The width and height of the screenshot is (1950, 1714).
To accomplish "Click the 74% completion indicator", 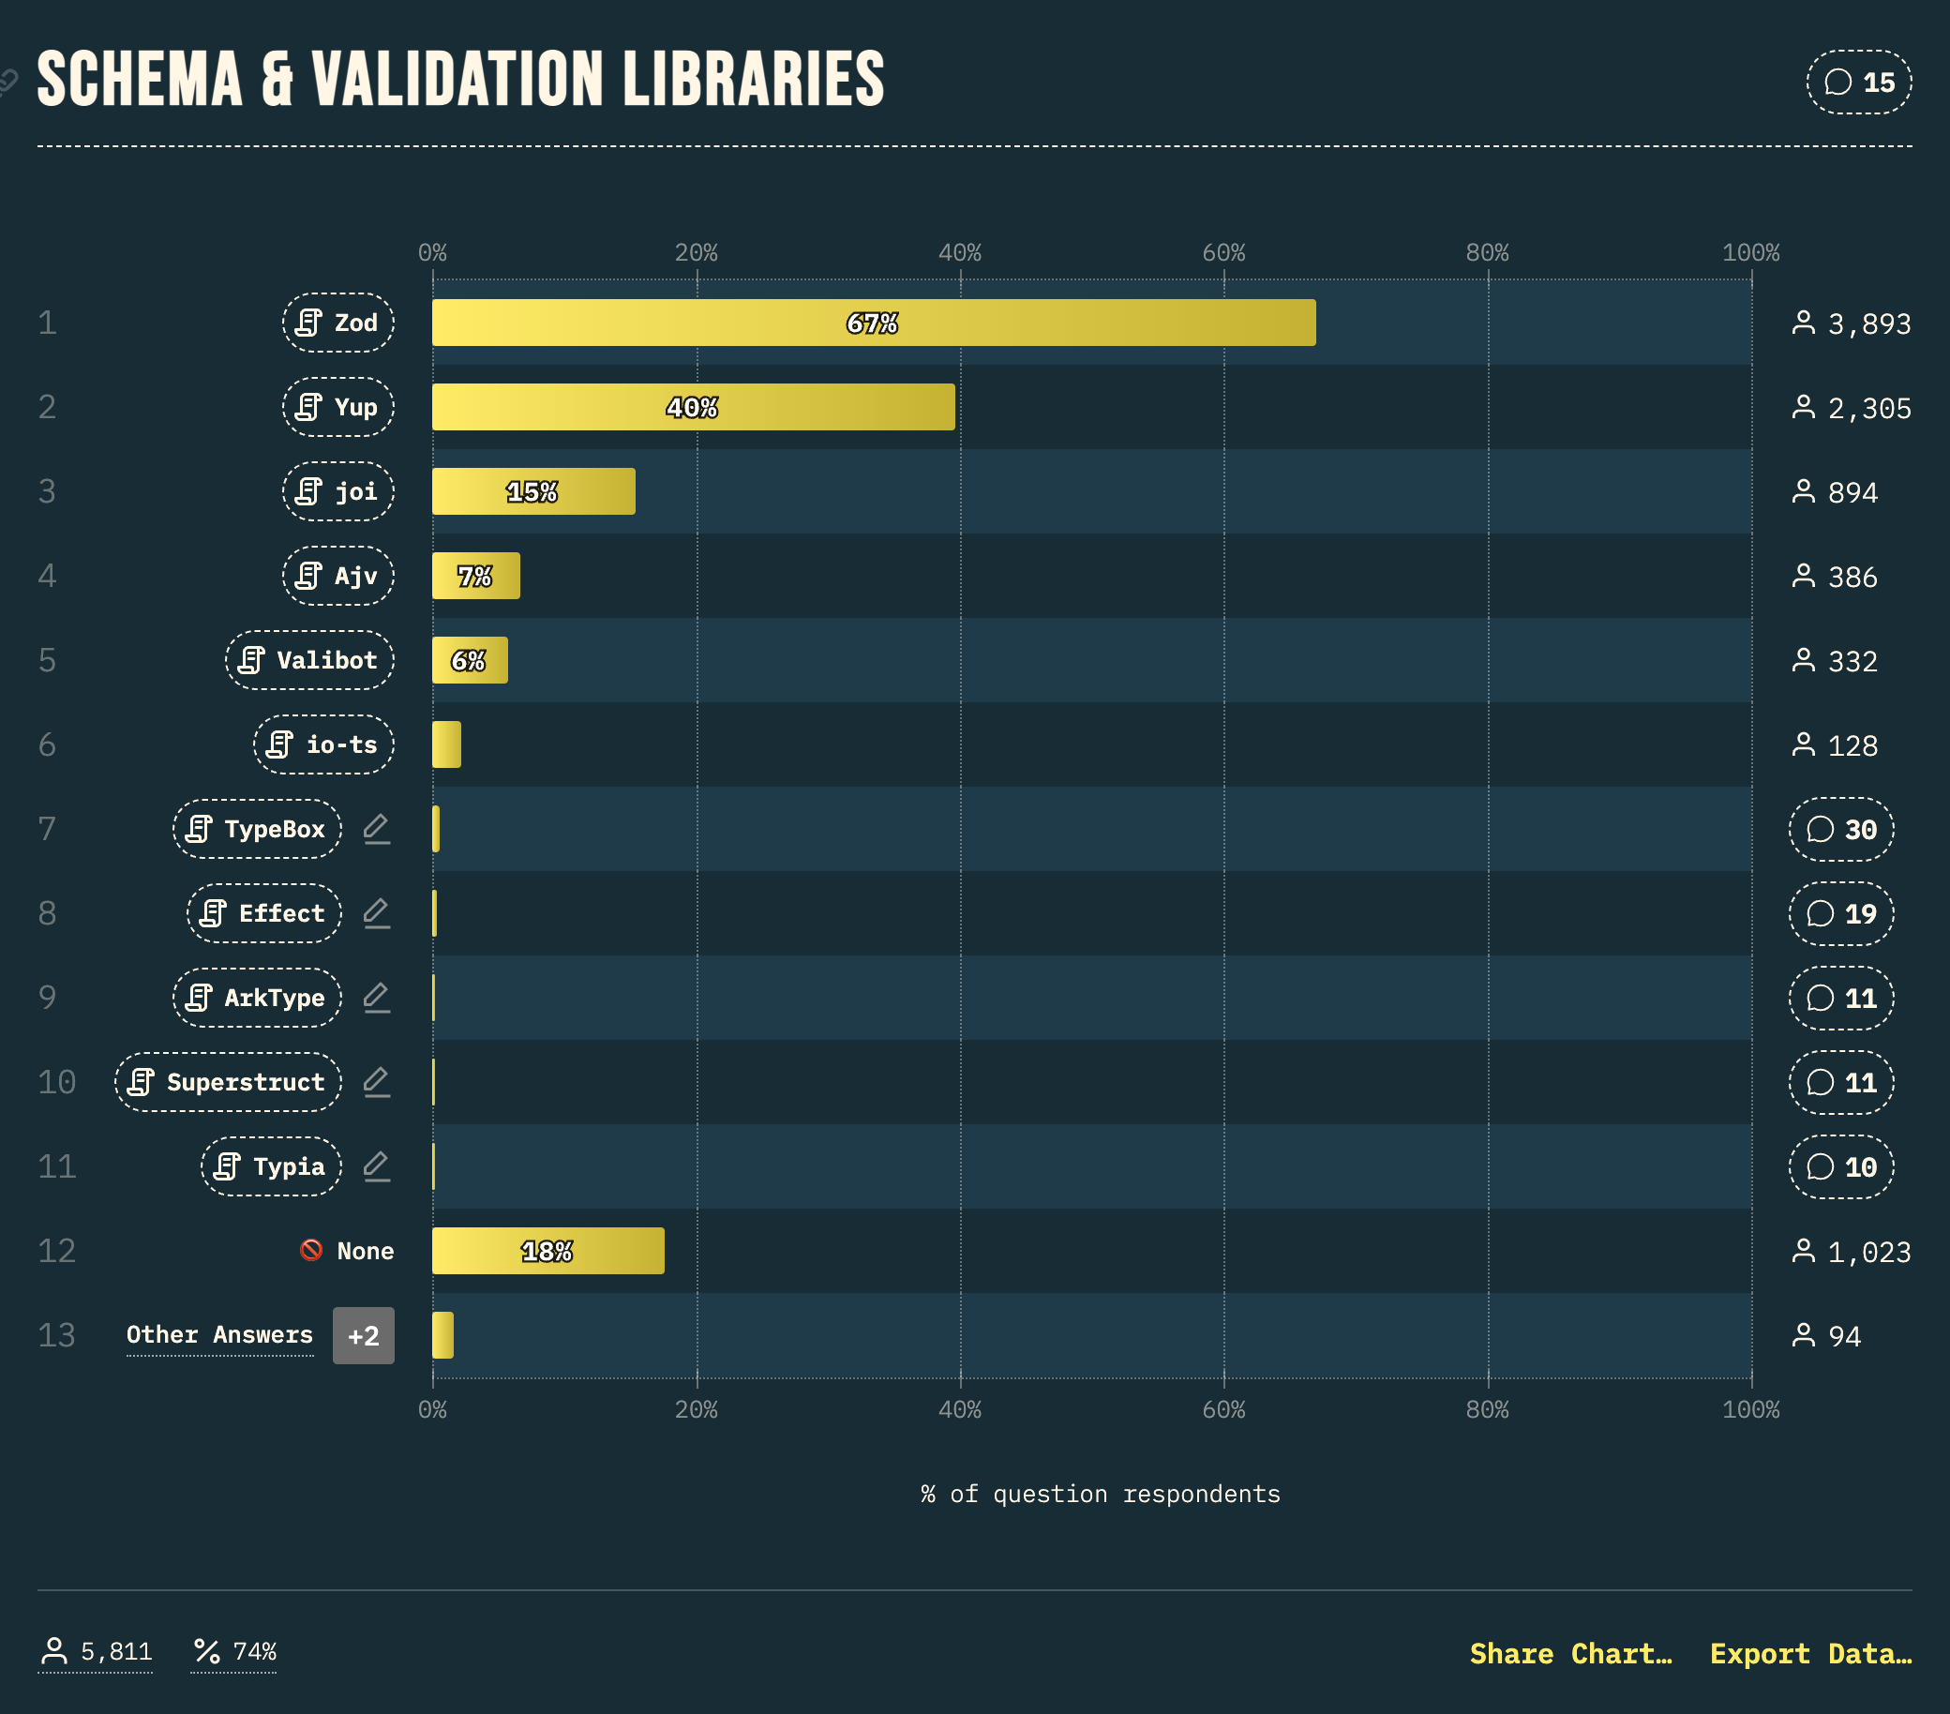I will 233,1652.
